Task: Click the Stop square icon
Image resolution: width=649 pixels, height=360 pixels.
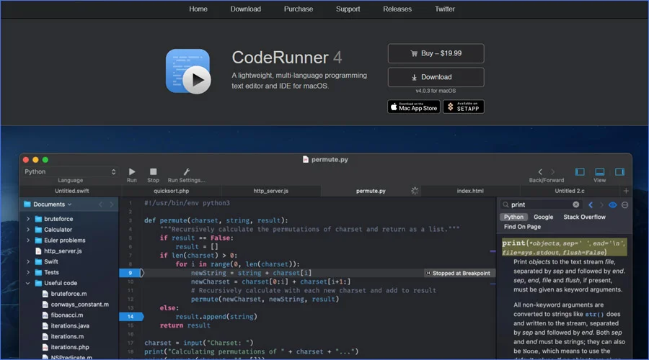Action: [153, 171]
